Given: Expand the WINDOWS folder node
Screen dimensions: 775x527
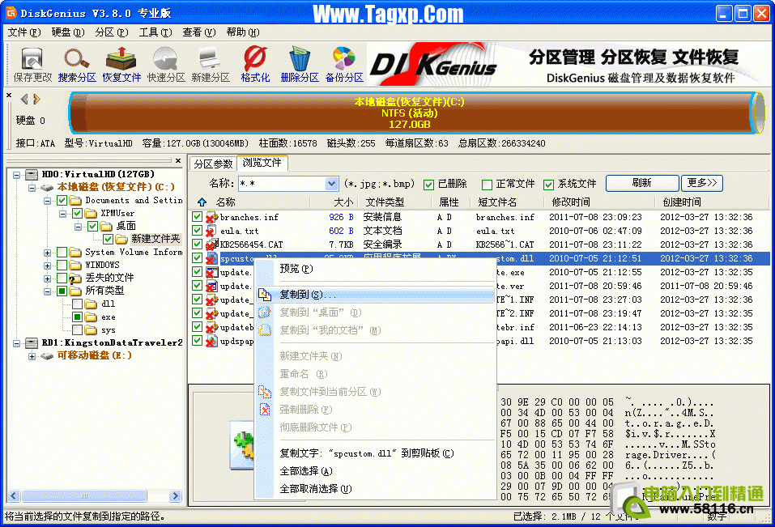Looking at the screenshot, I should point(48,266).
